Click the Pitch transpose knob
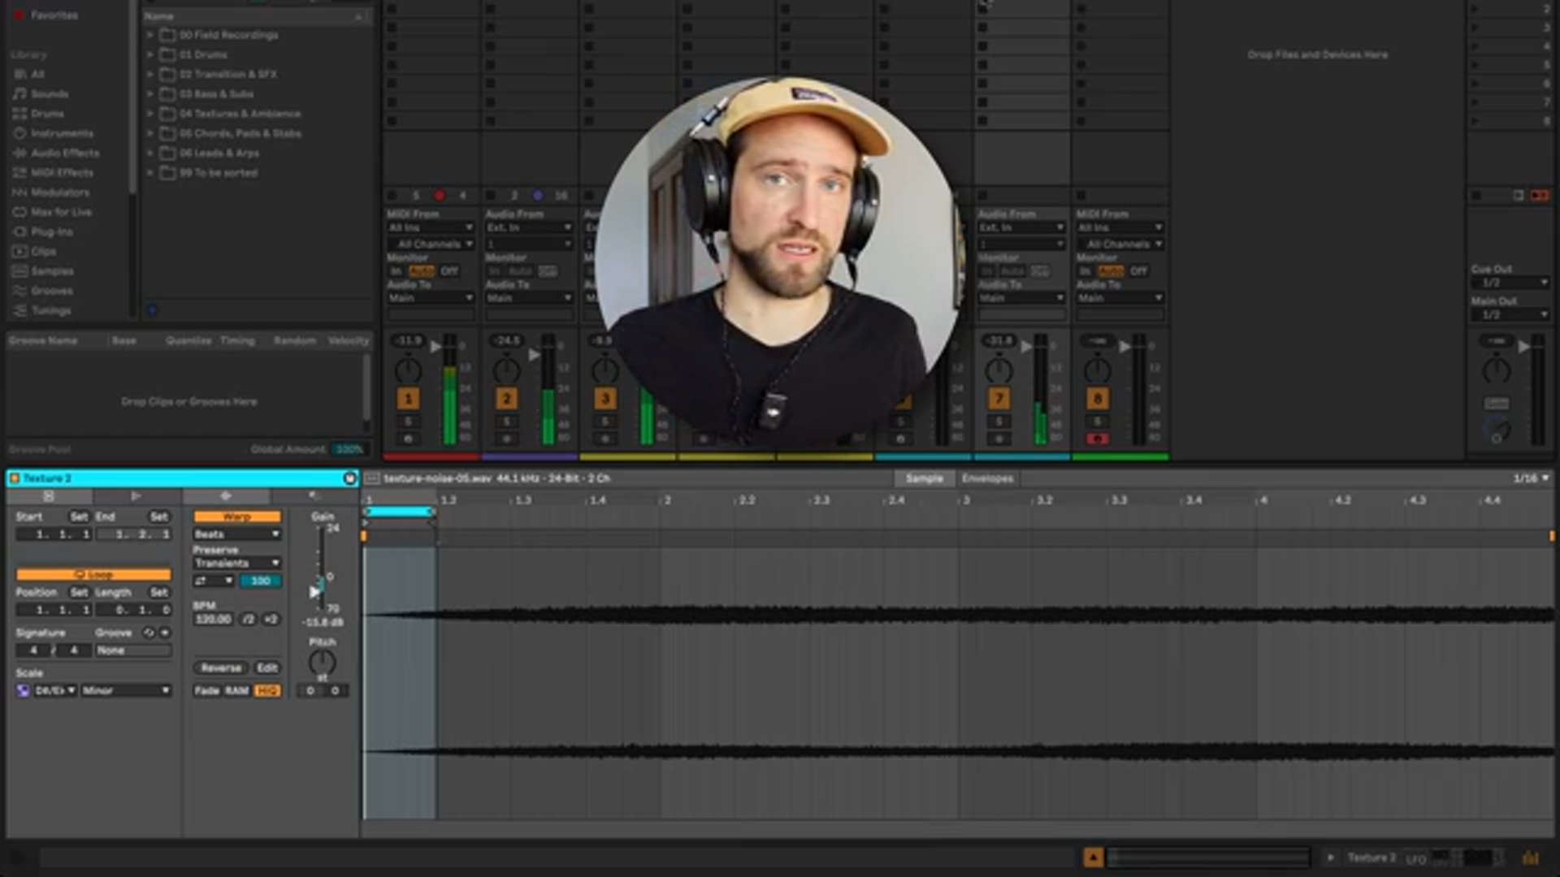1560x877 pixels. [322, 663]
